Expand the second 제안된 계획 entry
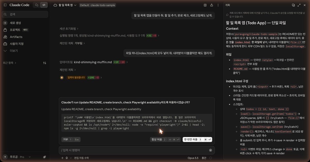 pyautogui.click(x=68, y=70)
